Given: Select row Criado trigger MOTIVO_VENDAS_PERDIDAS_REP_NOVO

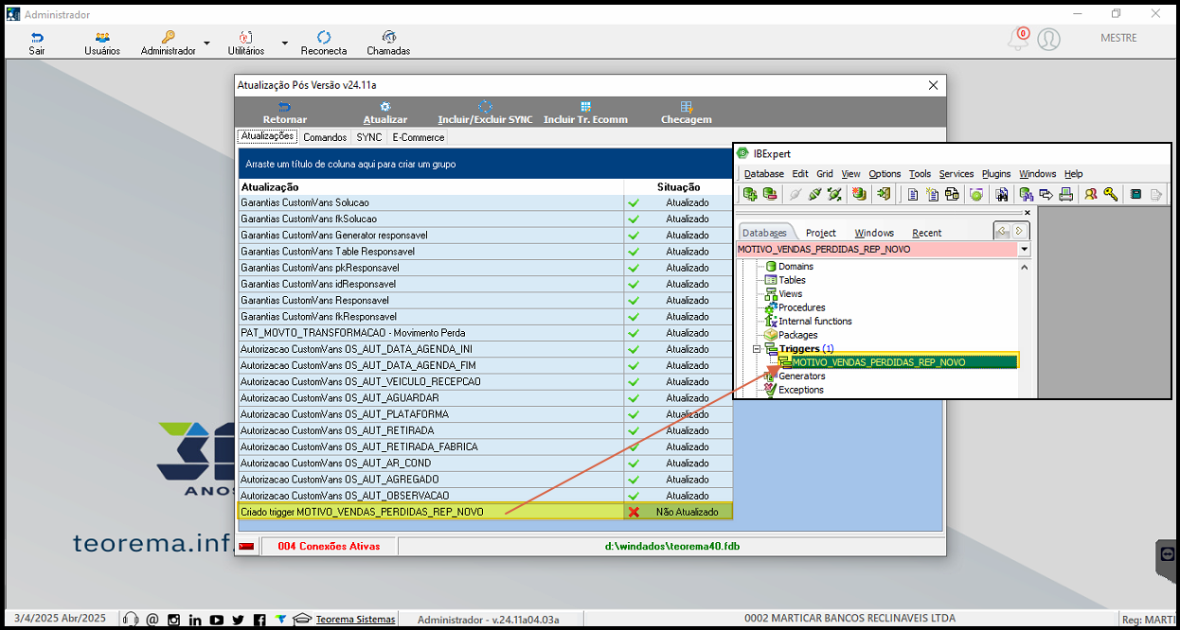Looking at the screenshot, I should [485, 512].
